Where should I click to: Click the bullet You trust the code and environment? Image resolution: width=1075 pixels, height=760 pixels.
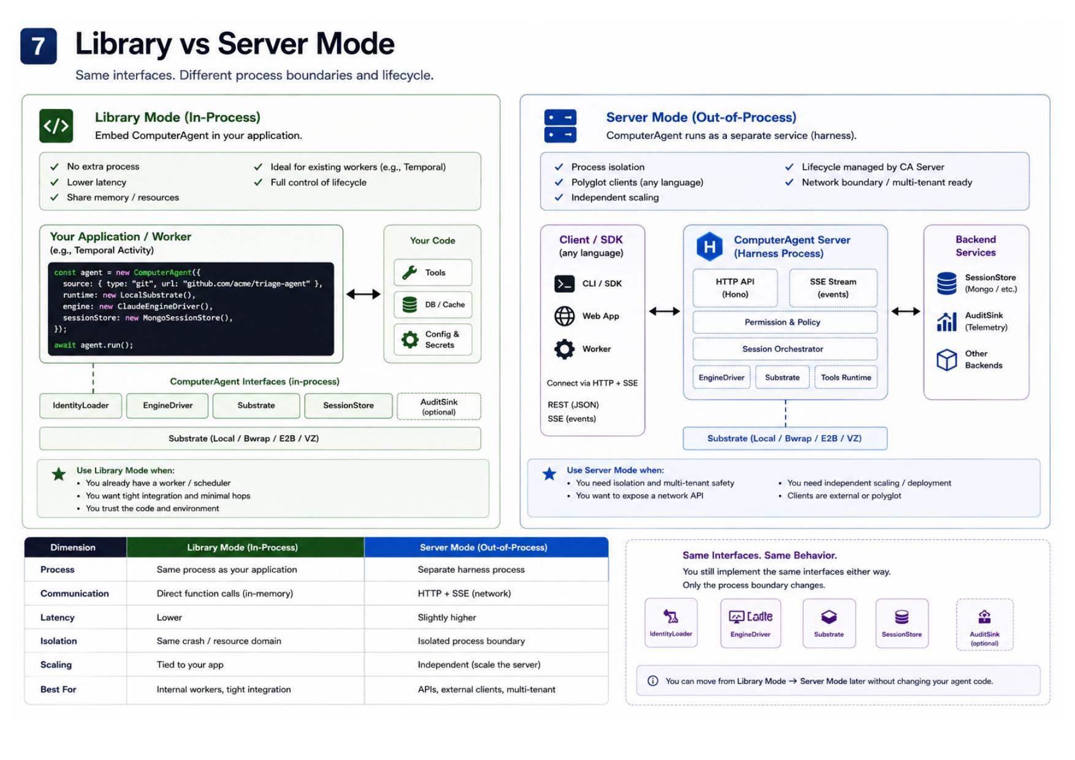click(152, 508)
